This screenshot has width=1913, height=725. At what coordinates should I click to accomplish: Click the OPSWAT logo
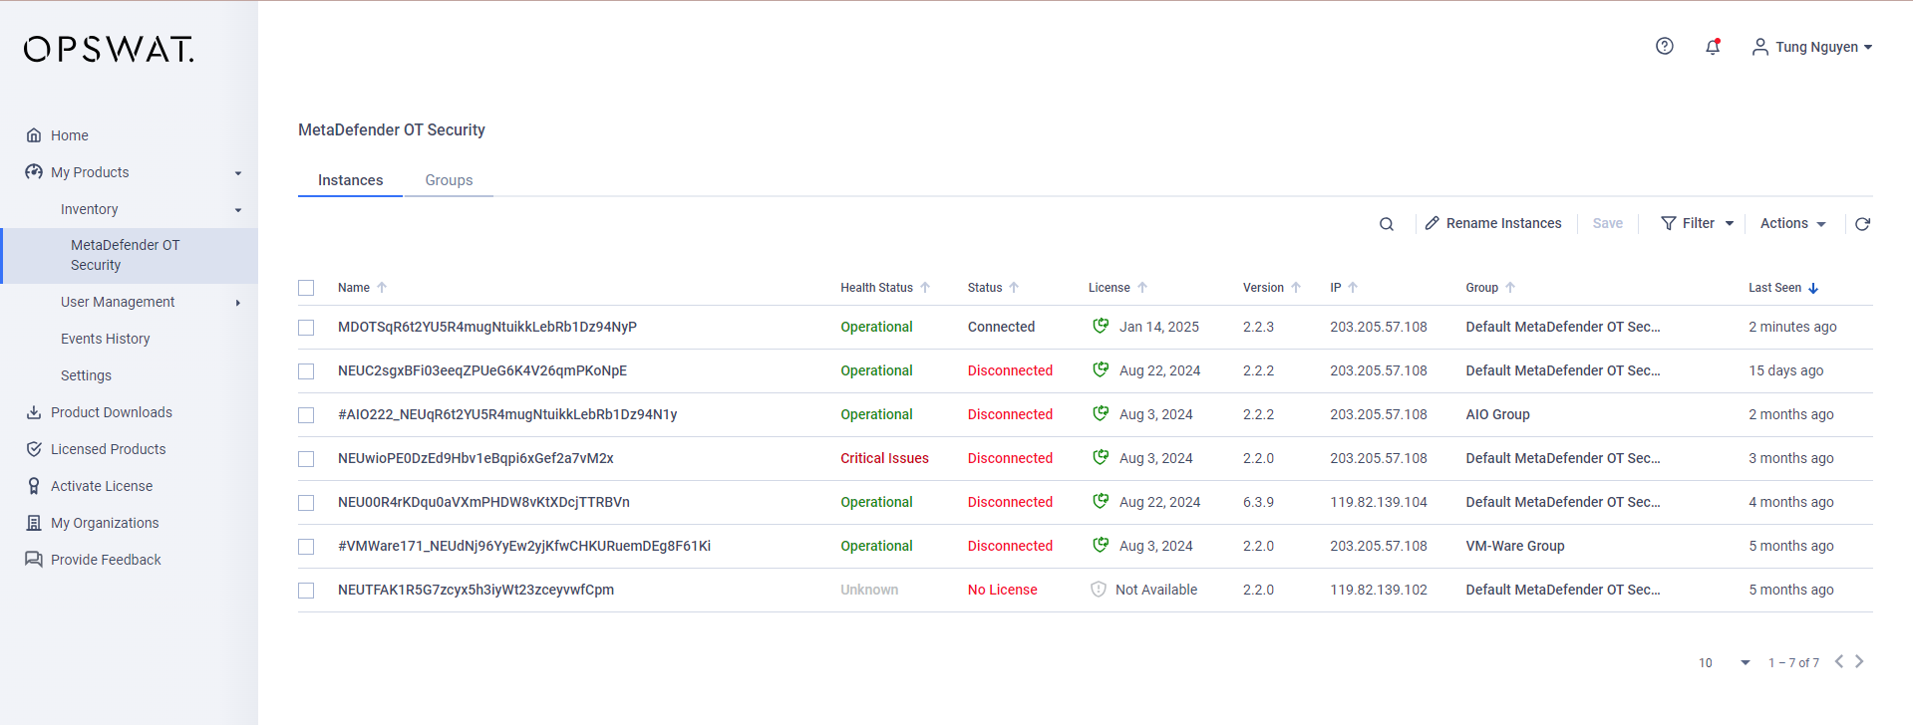tap(109, 49)
